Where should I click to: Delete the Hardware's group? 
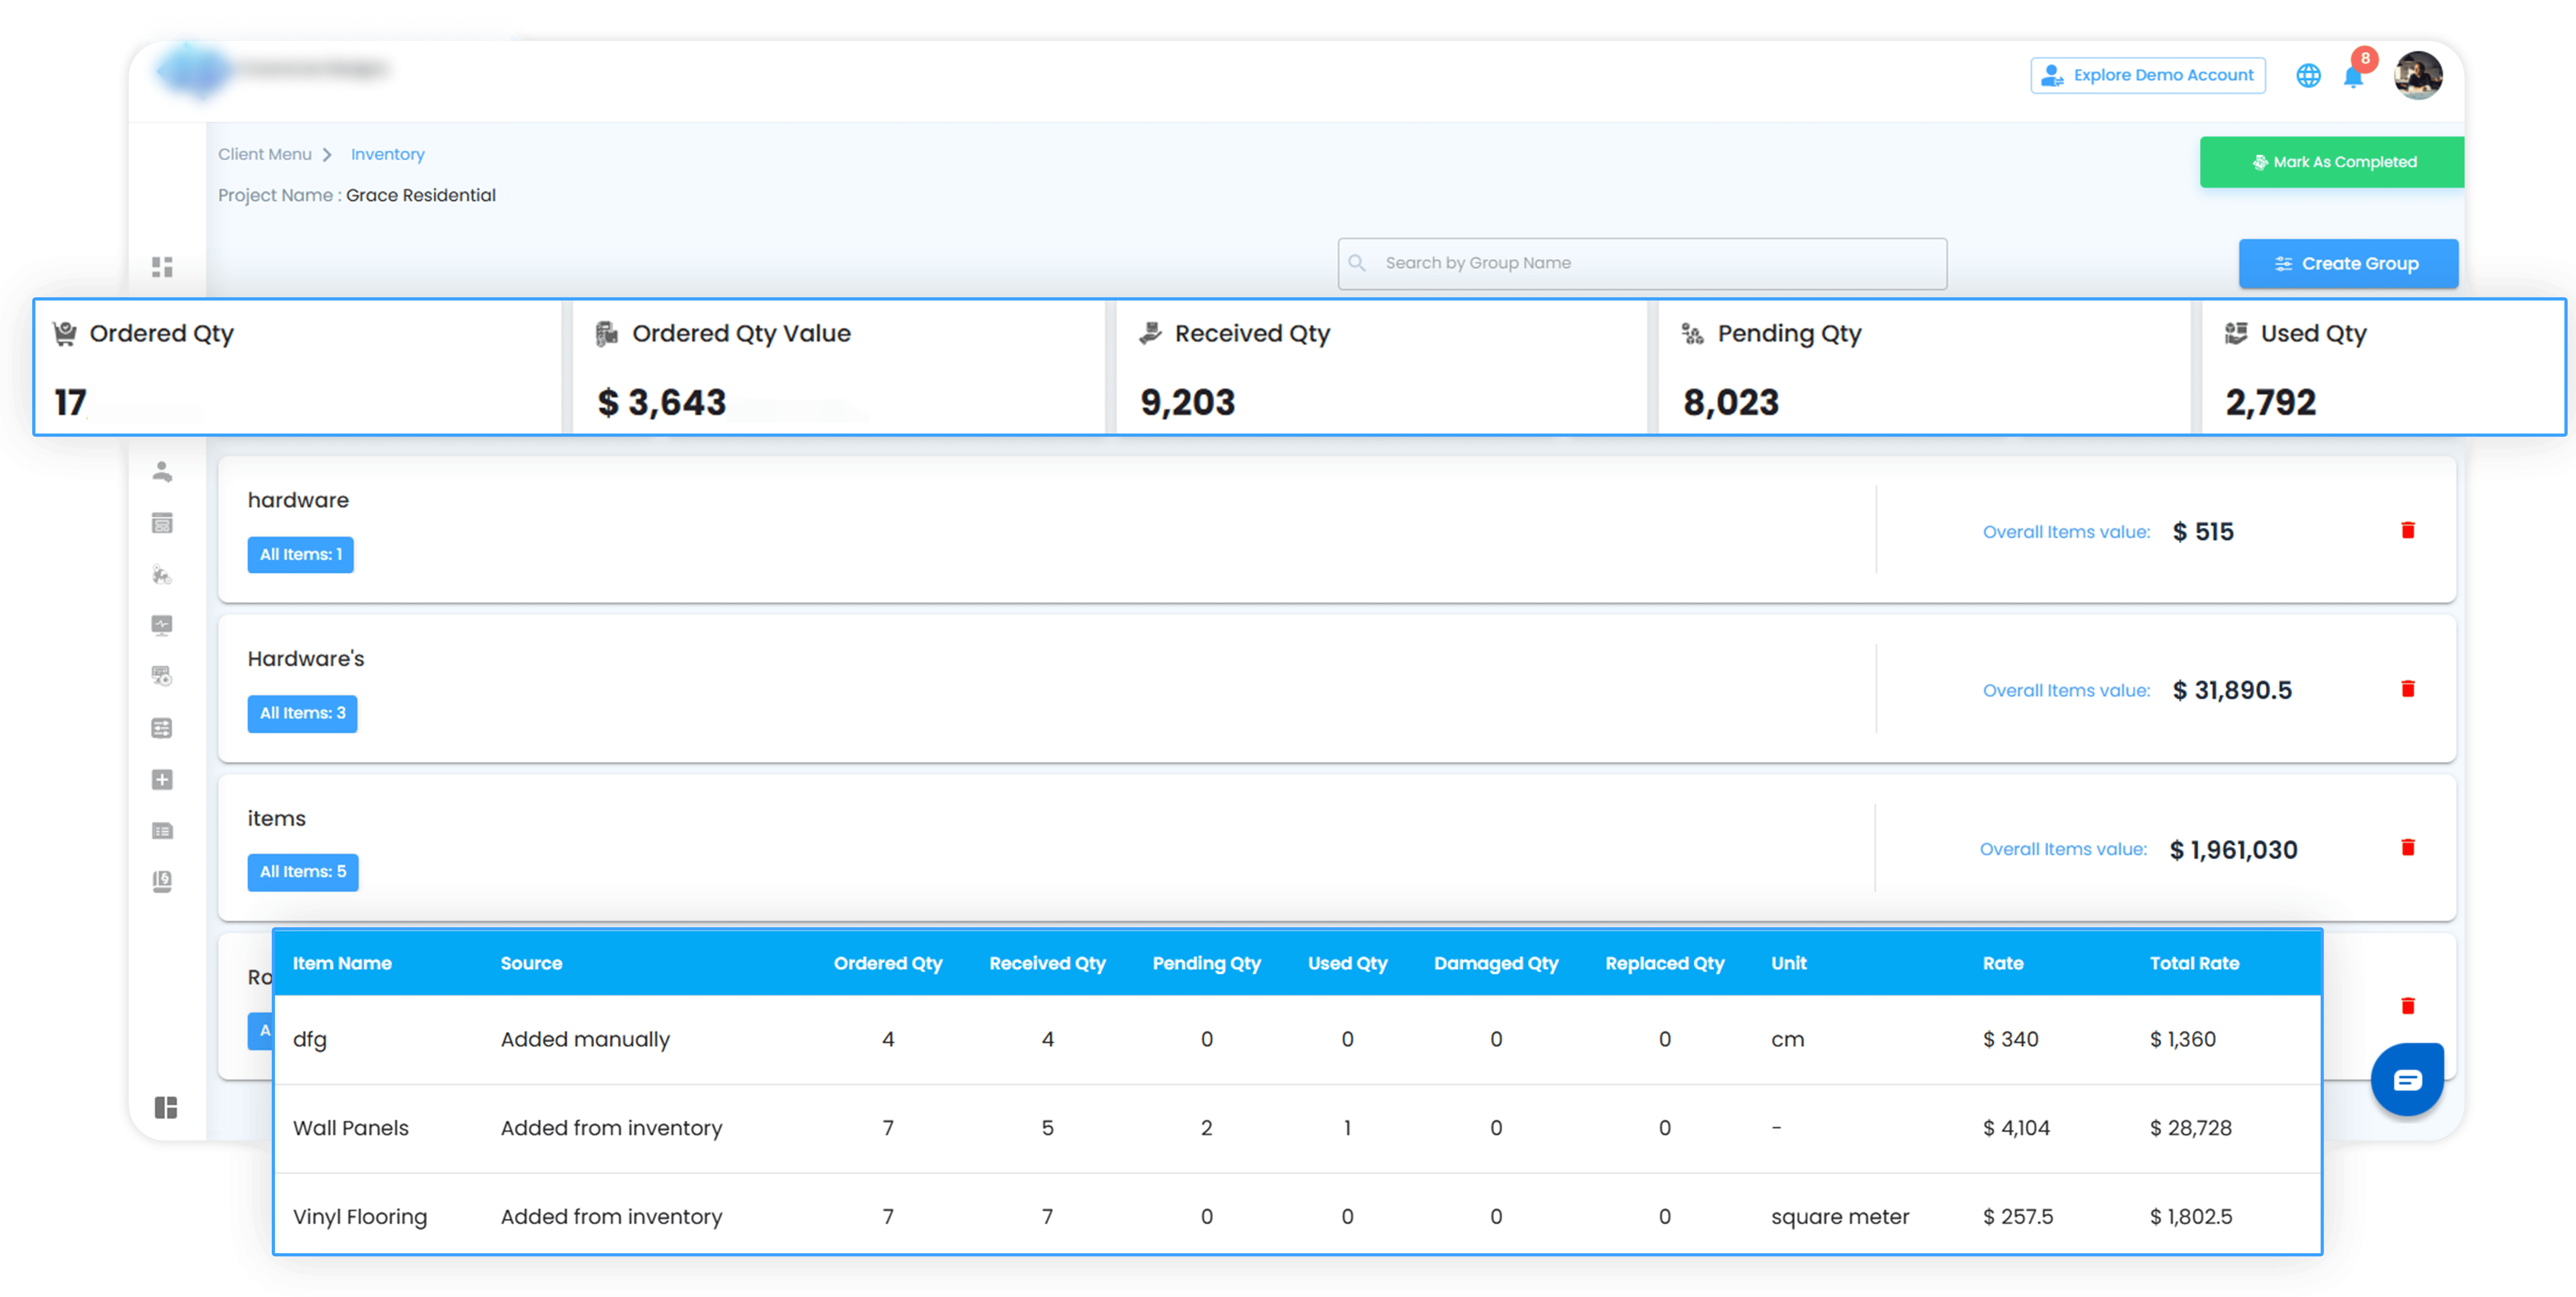2408,689
